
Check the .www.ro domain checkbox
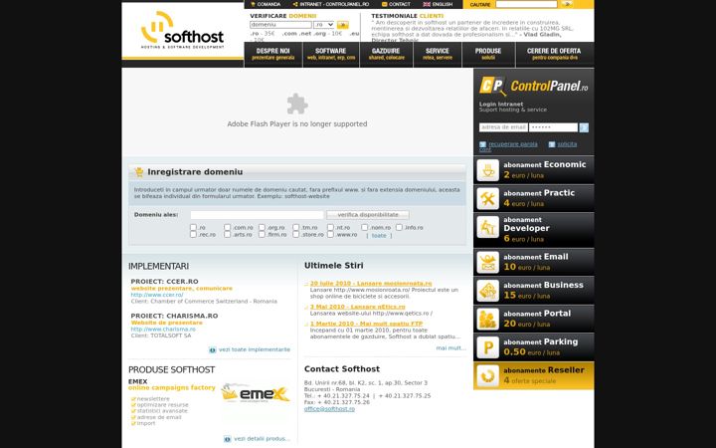point(330,235)
